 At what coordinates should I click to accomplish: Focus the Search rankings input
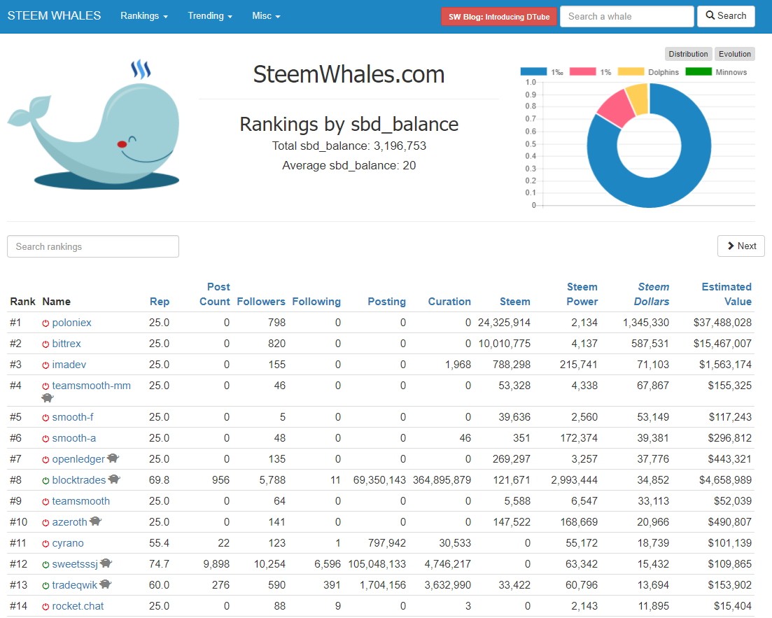(93, 246)
